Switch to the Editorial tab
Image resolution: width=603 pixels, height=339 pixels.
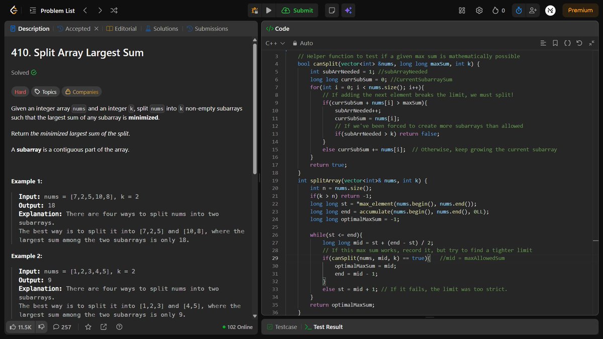pos(121,29)
